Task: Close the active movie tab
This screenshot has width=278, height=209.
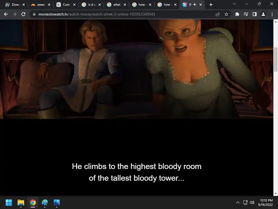Action: (x=201, y=5)
